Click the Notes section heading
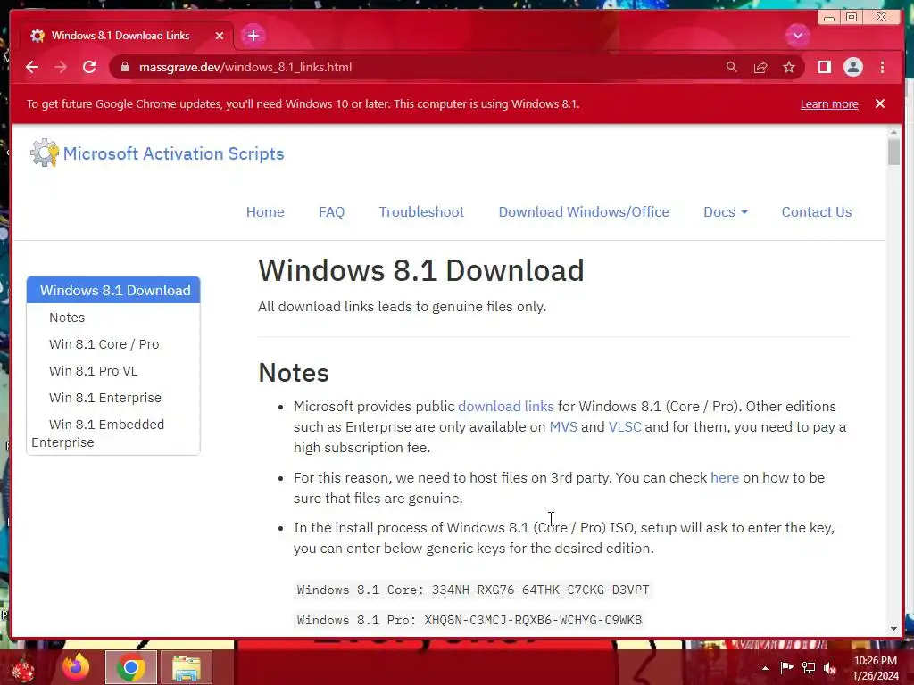 pyautogui.click(x=294, y=373)
